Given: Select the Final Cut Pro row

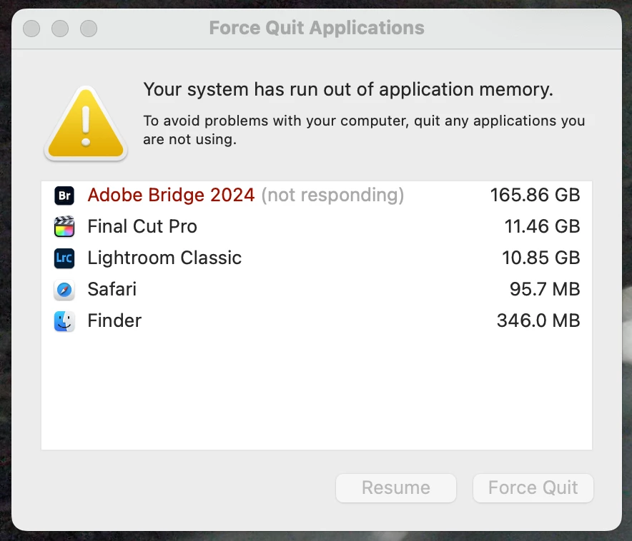Looking at the screenshot, I should coord(142,227).
